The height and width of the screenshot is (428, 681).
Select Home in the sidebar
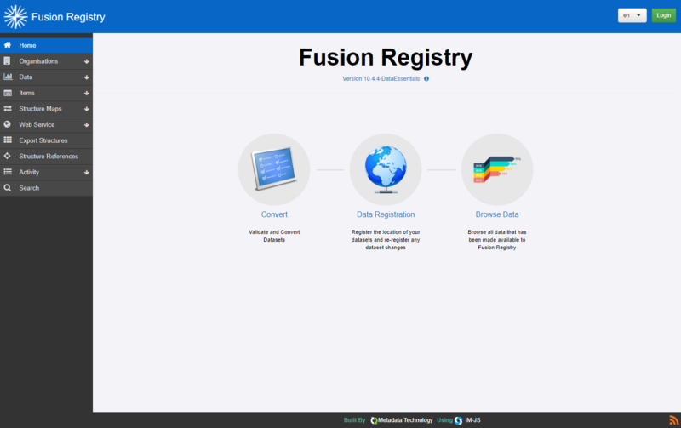click(46, 45)
